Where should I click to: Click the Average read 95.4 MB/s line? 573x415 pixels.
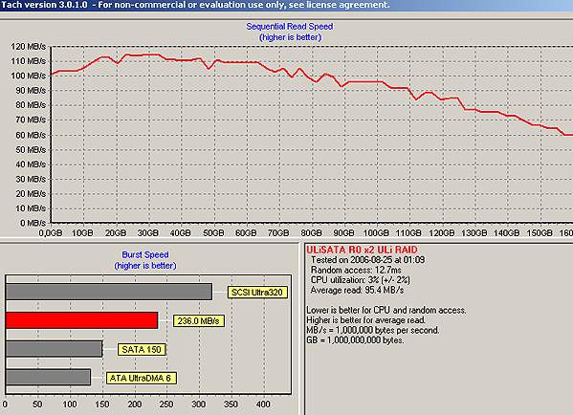[357, 290]
